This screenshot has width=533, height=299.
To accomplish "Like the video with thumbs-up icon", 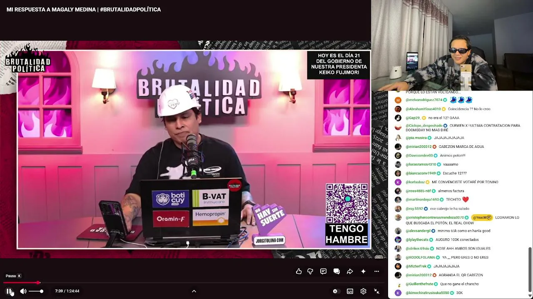I will pyautogui.click(x=299, y=271).
